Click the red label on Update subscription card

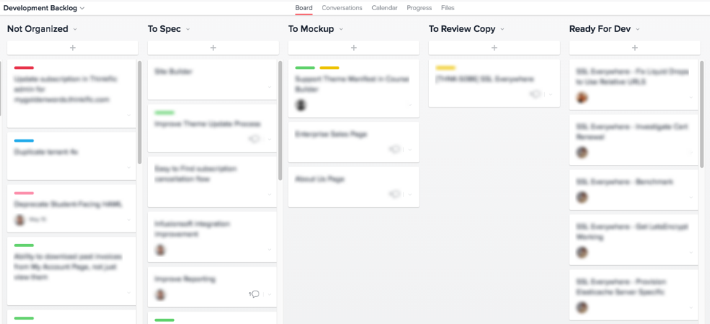24,68
